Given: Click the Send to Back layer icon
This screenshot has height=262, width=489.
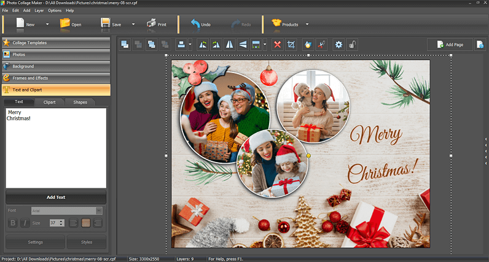Looking at the screenshot, I should tap(138, 45).
